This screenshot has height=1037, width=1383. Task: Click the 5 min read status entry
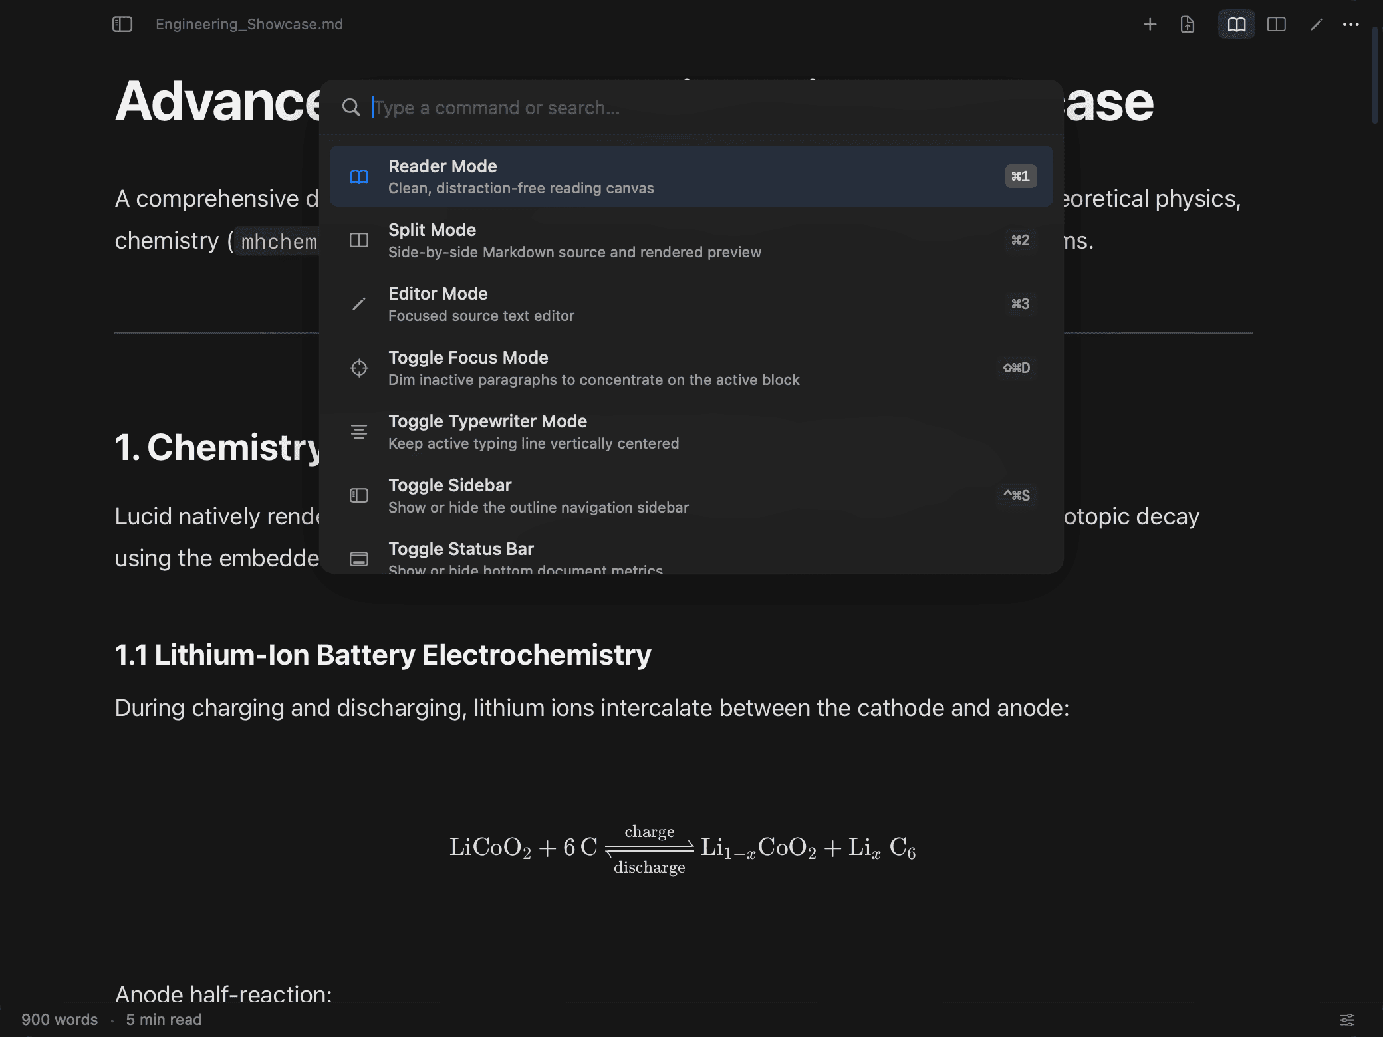(164, 1020)
